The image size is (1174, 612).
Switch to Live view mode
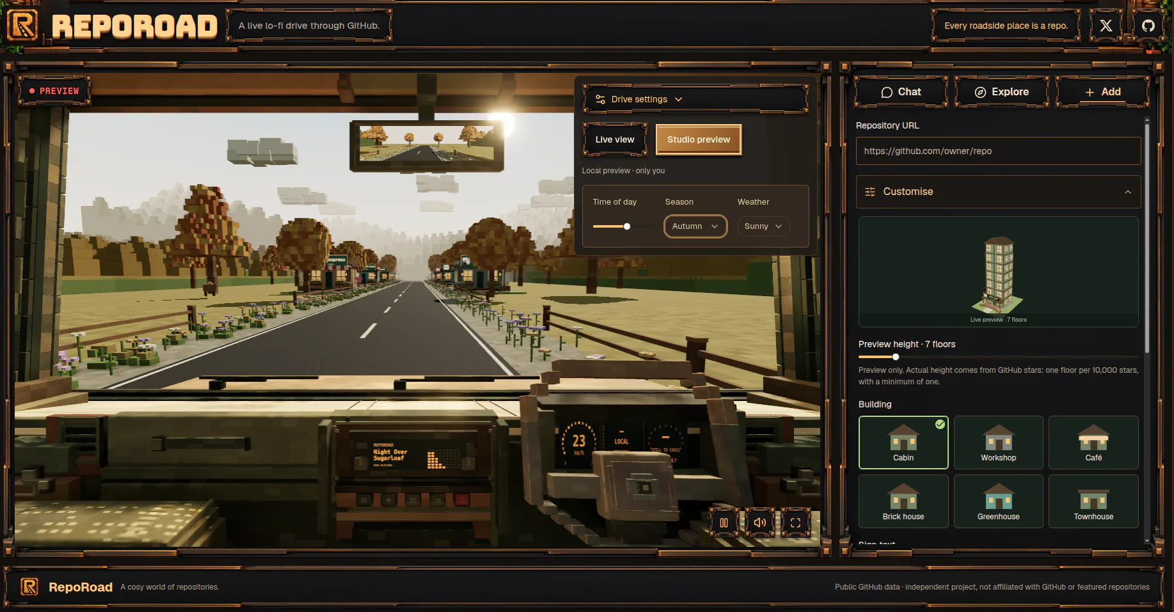click(x=615, y=139)
